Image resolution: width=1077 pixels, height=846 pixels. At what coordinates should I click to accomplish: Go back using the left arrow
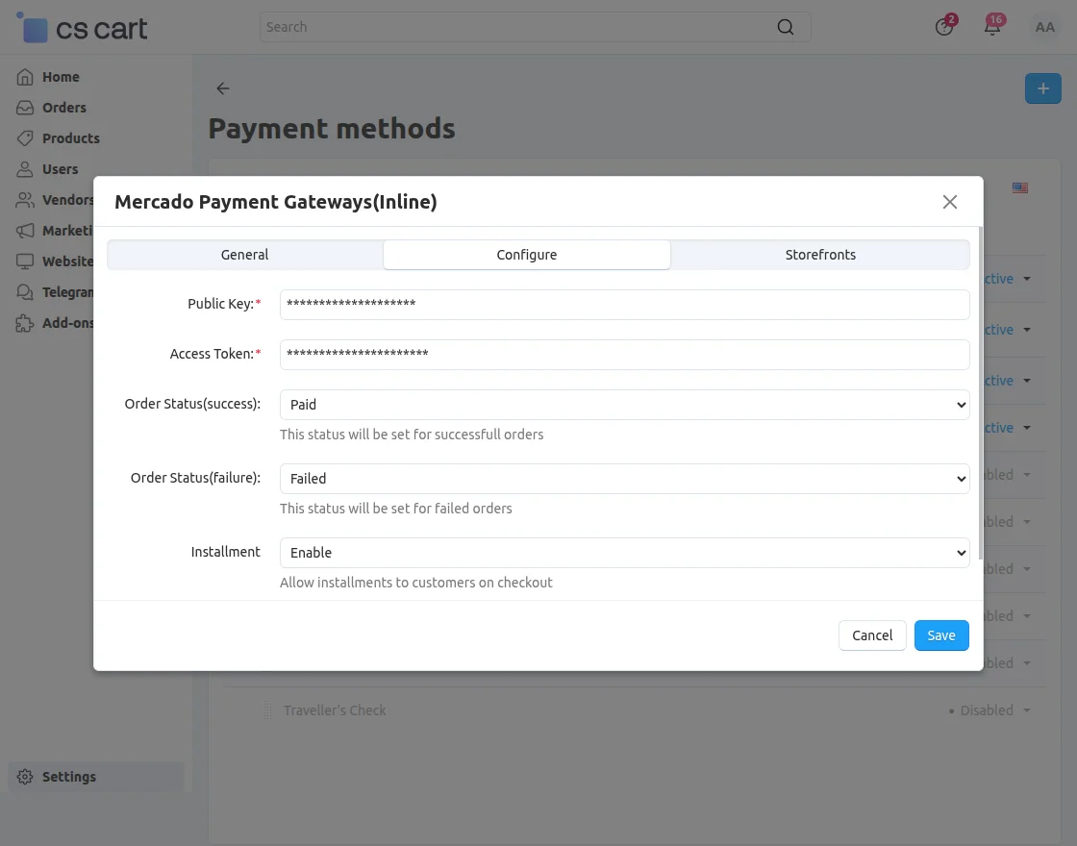click(222, 88)
